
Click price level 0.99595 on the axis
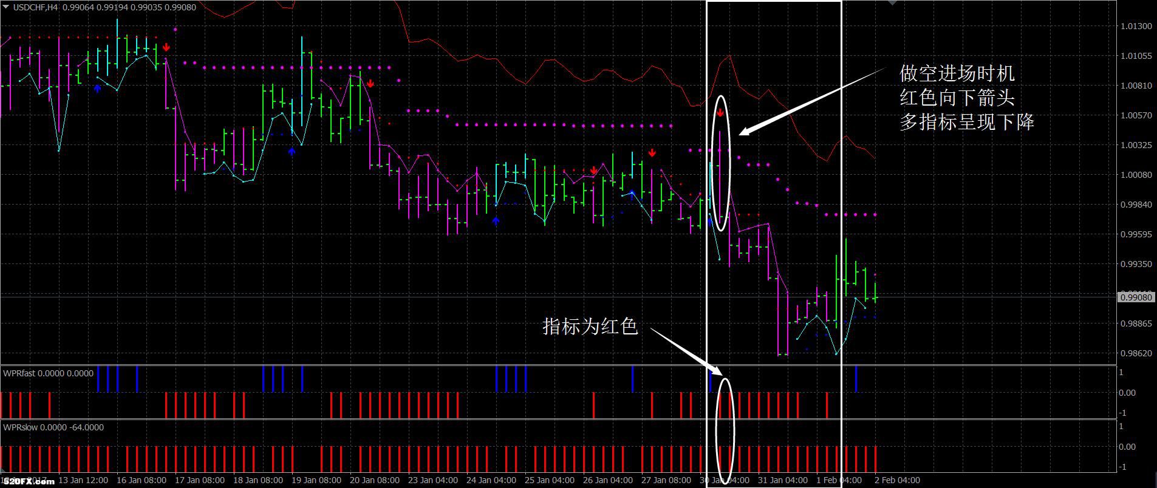pos(1136,234)
